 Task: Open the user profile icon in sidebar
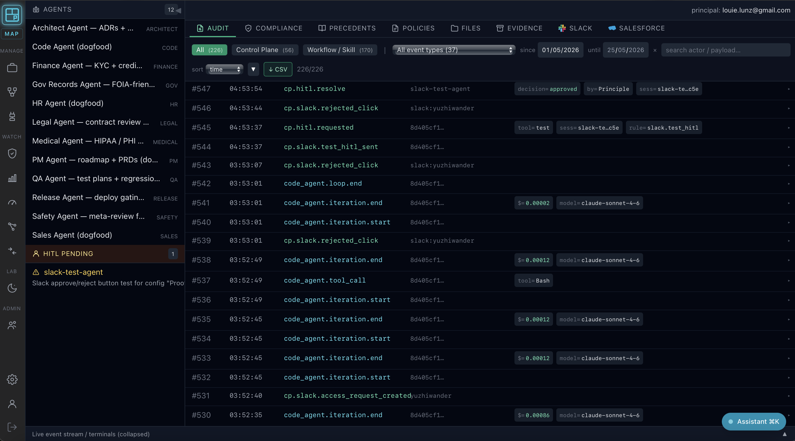tap(12, 404)
